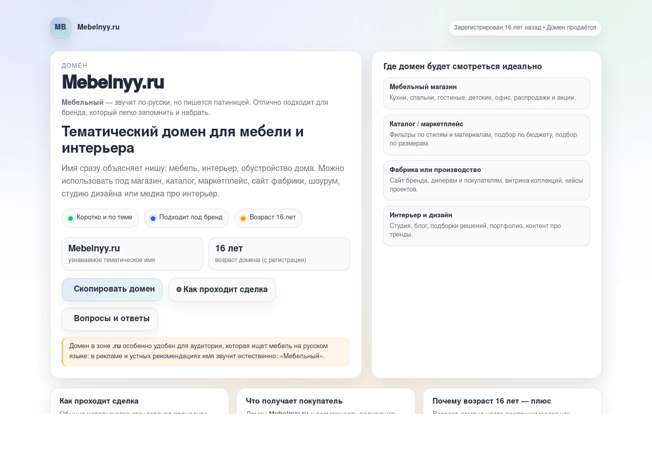Open 'Как проходит сделка' button
The image size is (652, 458).
pyautogui.click(x=222, y=290)
